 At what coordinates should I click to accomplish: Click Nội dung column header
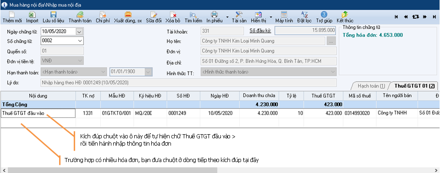38,96
